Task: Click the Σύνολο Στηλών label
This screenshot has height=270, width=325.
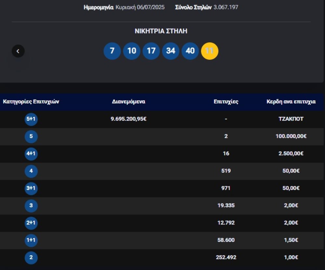Action: point(193,7)
